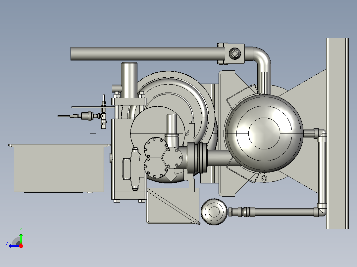Select the long horizontal pipe along the top

[x=148, y=54]
